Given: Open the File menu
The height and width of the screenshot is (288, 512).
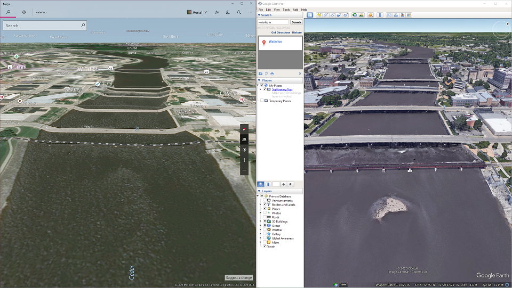Looking at the screenshot, I should 261,10.
